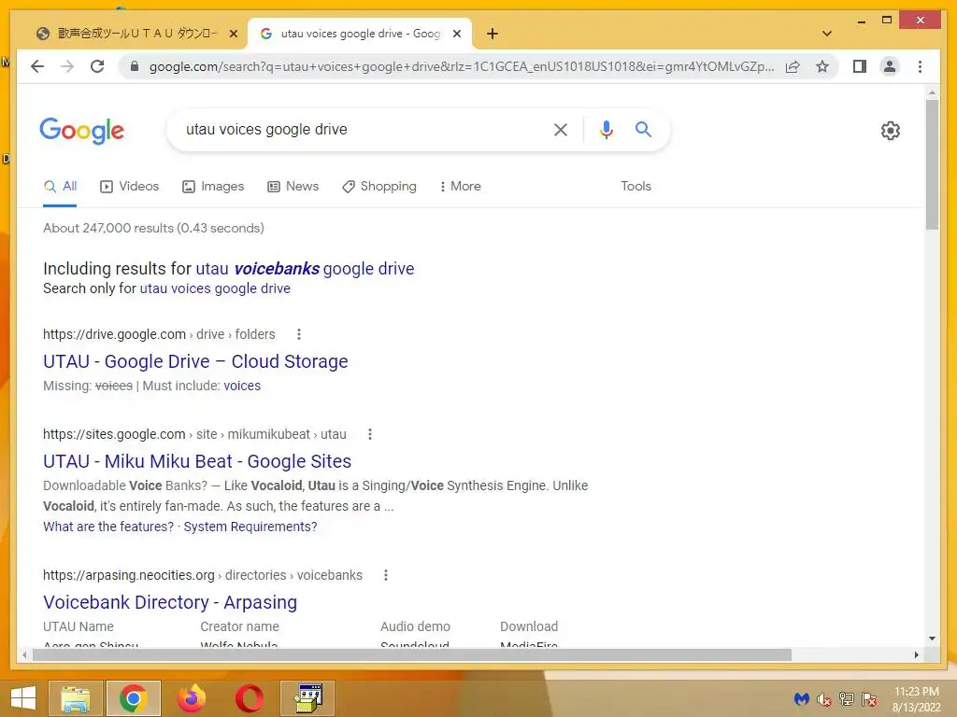Follow the utau voicebanks google drive suggestion
The height and width of the screenshot is (717, 957).
(x=305, y=268)
